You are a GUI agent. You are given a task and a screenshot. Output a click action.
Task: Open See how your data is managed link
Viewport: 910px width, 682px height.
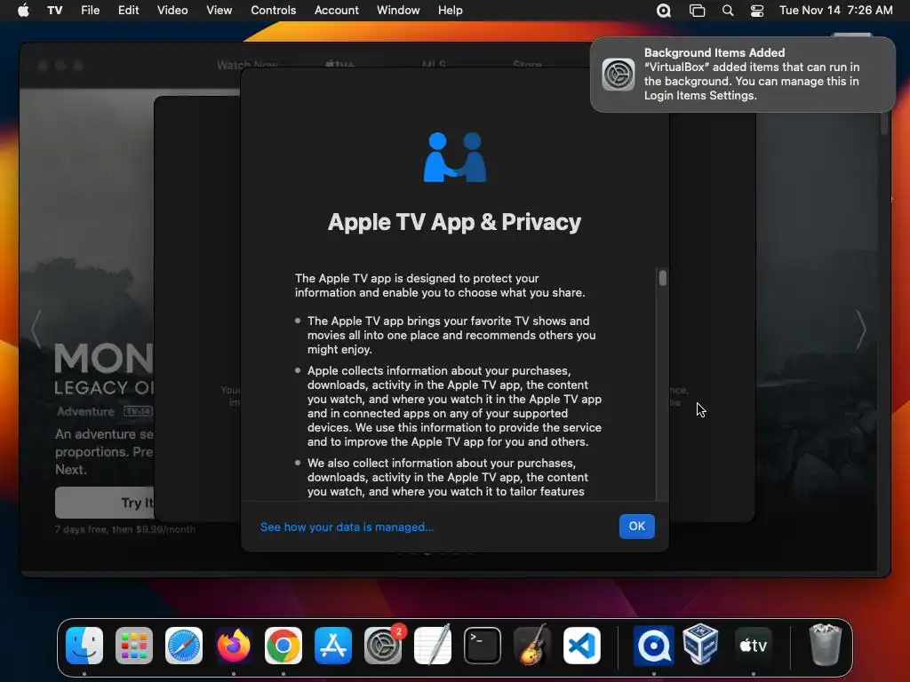[347, 527]
